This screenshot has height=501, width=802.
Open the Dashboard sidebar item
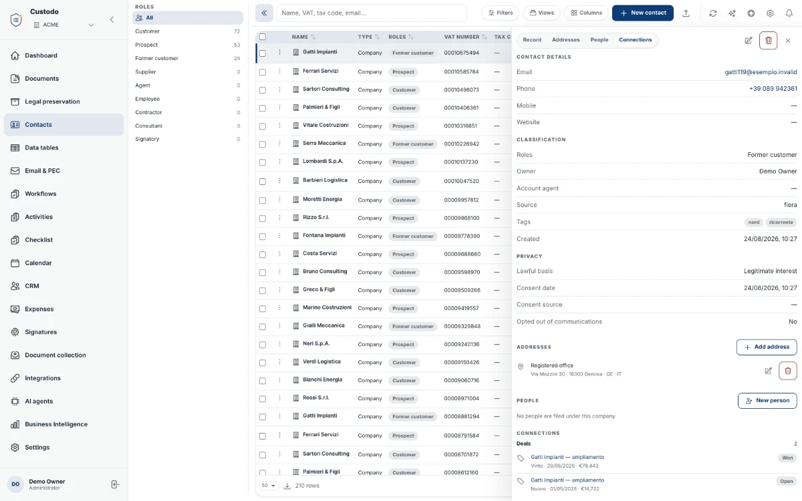[64, 55]
